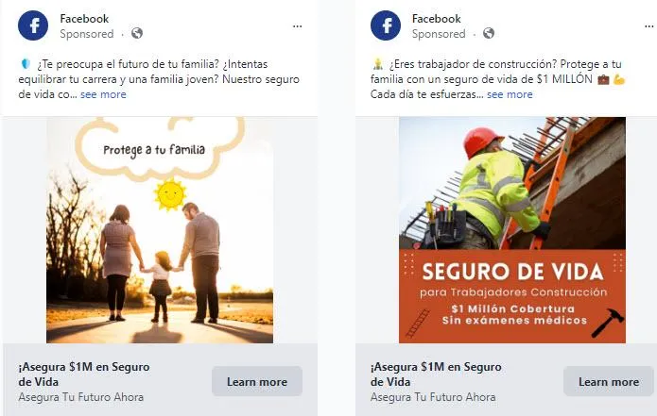This screenshot has width=657, height=416.
Task: Open the "Seguro de Vida" construction ad image
Action: 512,230
